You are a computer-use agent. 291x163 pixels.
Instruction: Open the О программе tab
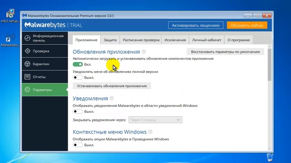click(239, 40)
